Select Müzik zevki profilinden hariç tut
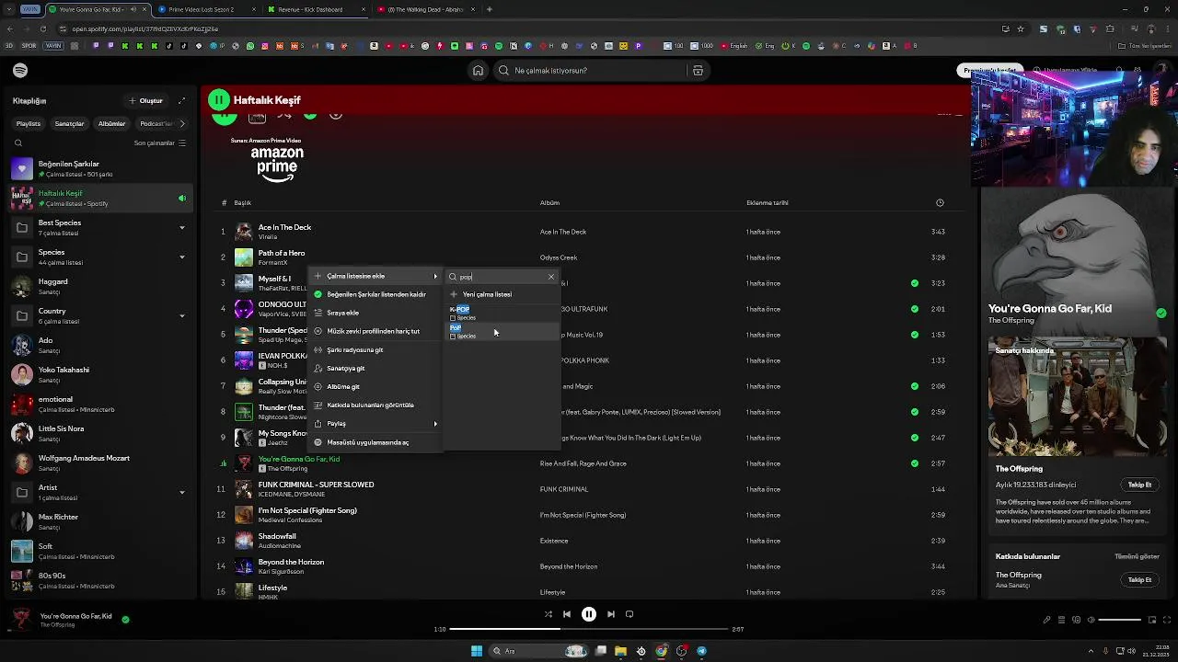This screenshot has height=662, width=1178. [x=375, y=331]
